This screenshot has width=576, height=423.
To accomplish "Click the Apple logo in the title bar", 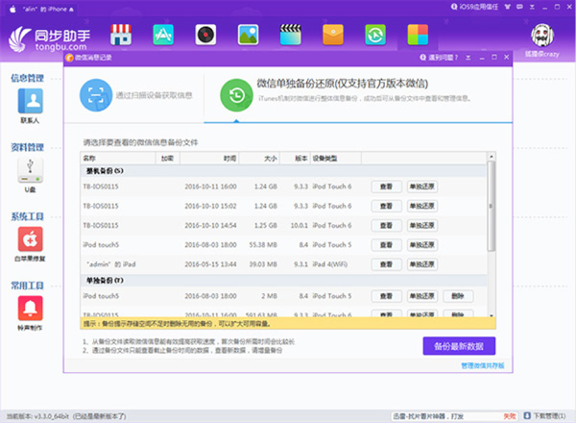I will pyautogui.click(x=12, y=10).
